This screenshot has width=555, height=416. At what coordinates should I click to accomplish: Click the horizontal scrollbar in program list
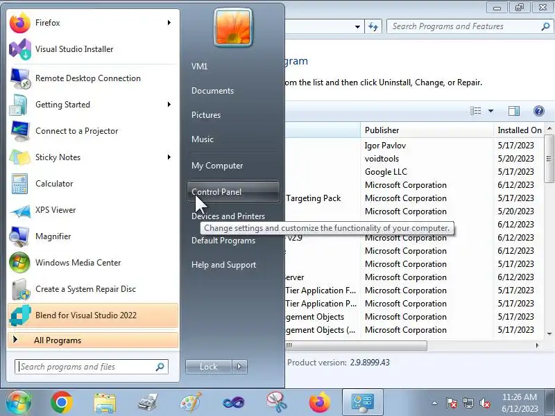(356, 345)
